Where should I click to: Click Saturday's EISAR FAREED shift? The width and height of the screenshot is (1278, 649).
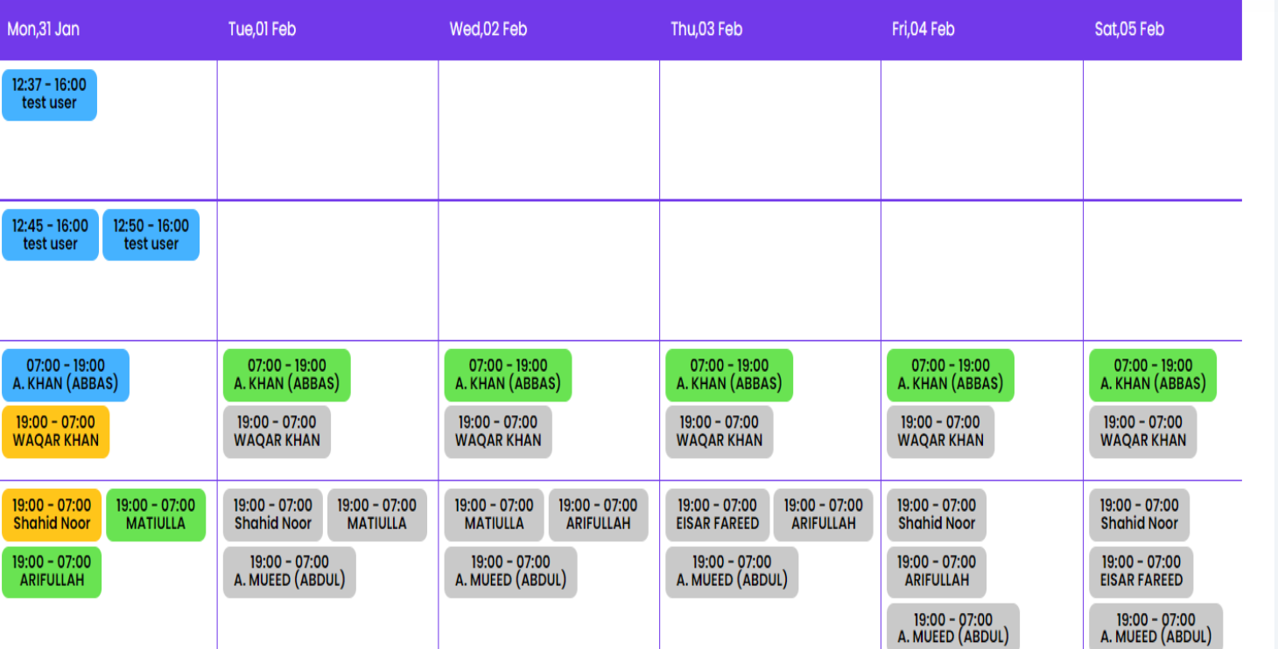coord(1141,572)
